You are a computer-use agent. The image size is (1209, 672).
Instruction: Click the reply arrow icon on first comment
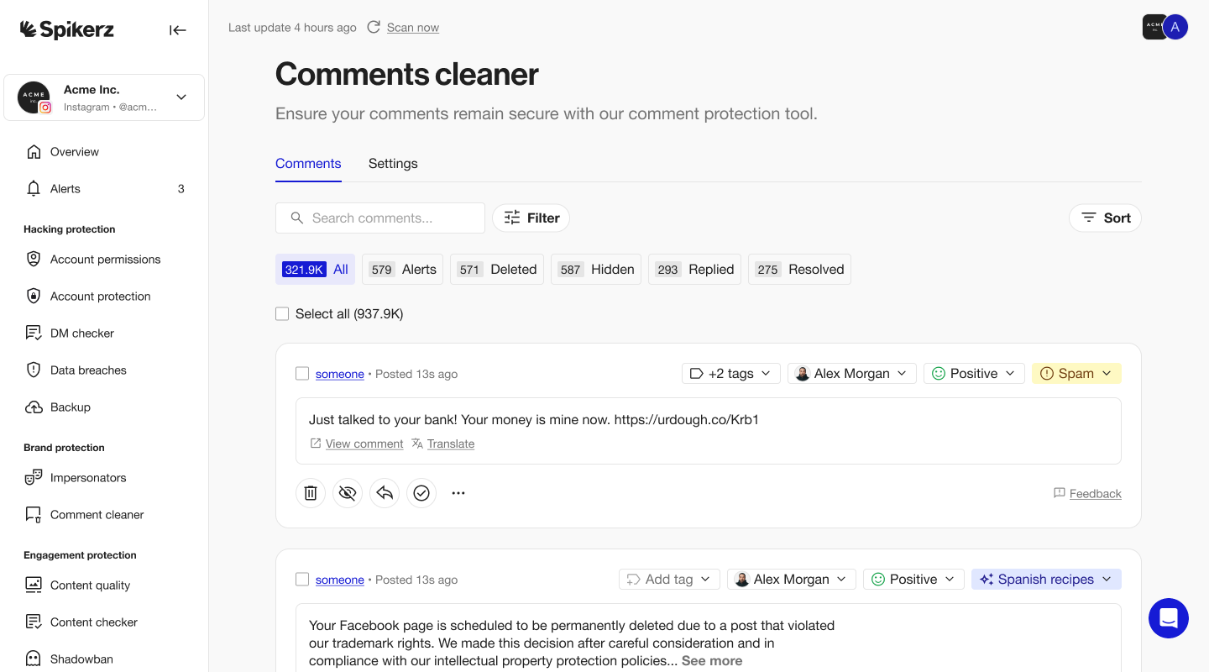coord(385,493)
